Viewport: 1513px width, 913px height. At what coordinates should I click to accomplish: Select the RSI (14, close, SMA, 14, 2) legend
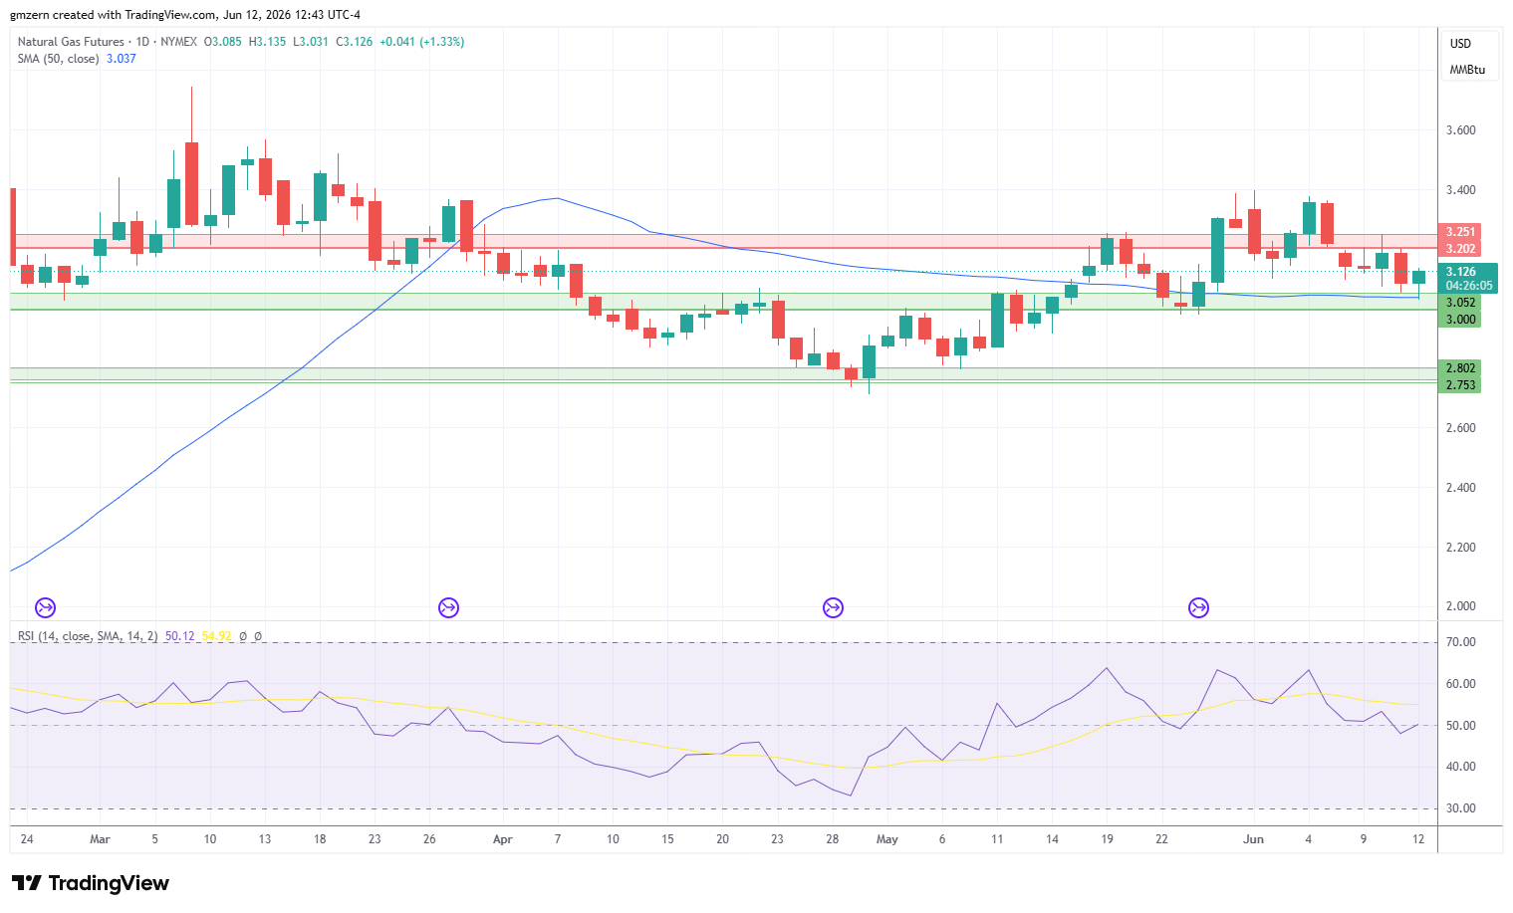[x=88, y=635]
